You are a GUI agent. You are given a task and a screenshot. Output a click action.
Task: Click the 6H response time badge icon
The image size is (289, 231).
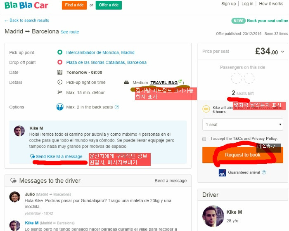pos(206,109)
